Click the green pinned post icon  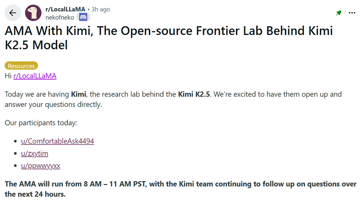pyautogui.click(x=339, y=13)
